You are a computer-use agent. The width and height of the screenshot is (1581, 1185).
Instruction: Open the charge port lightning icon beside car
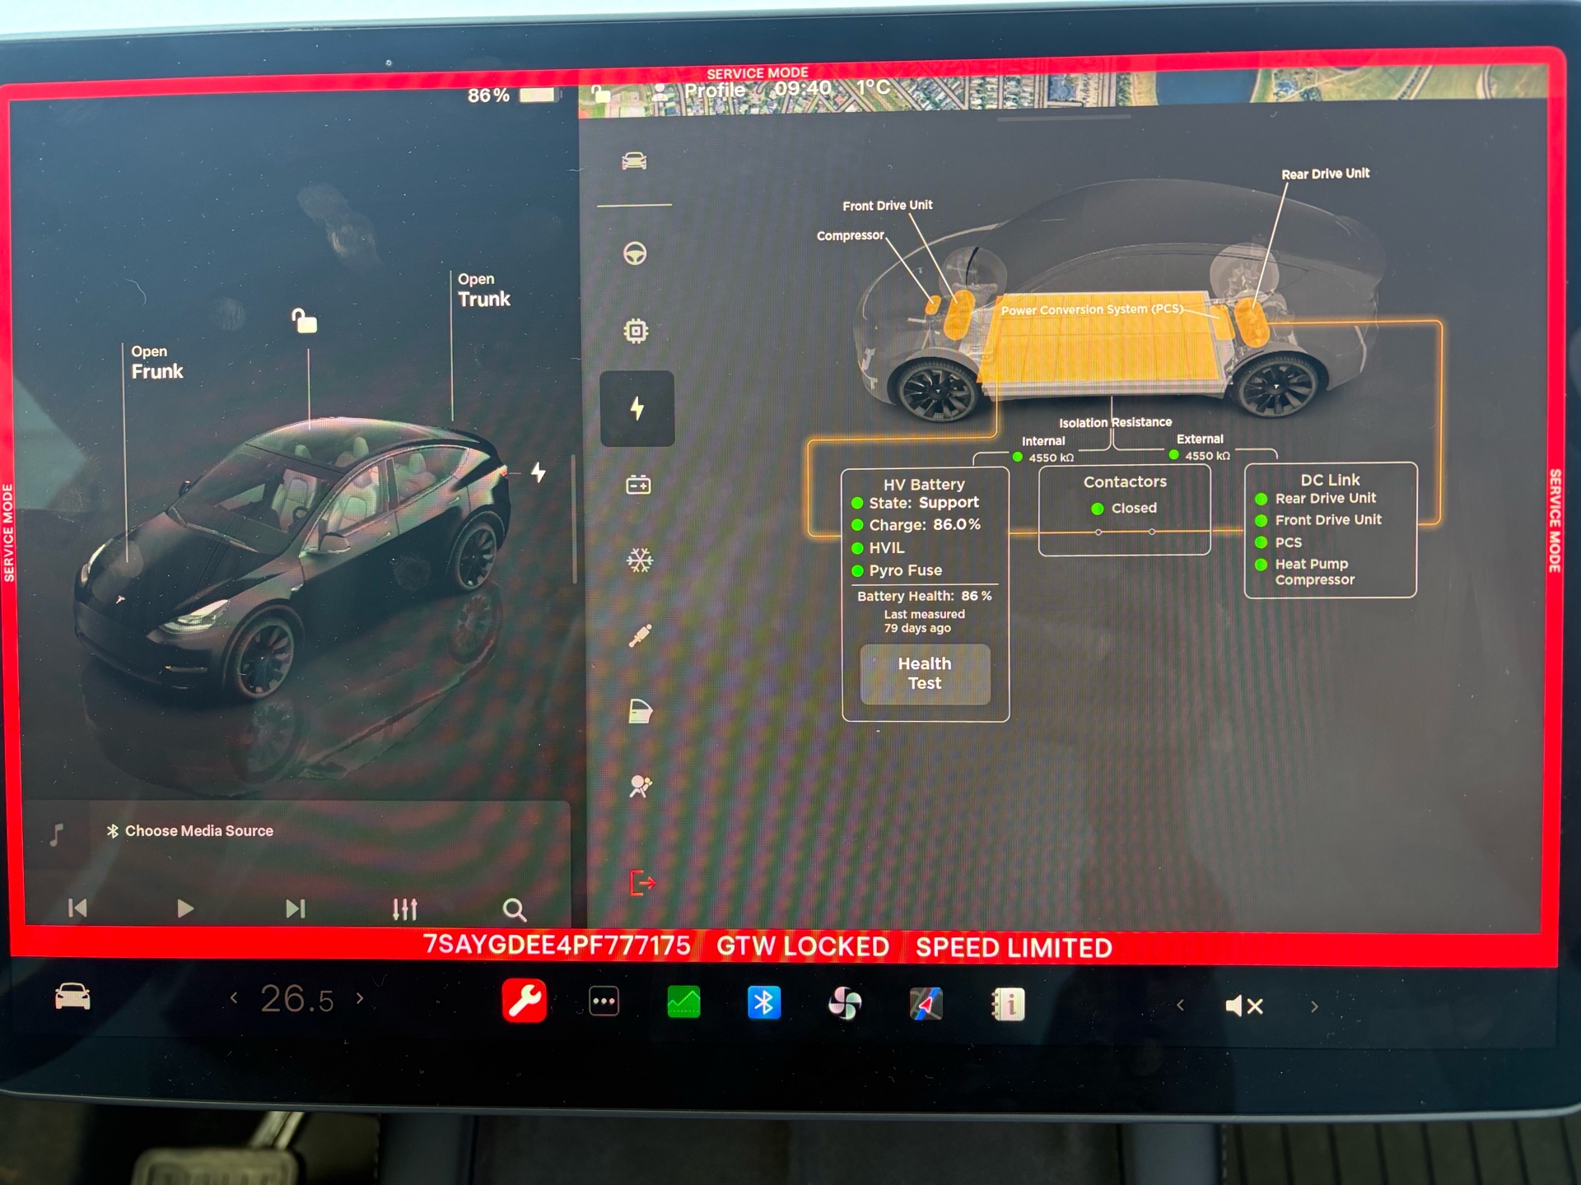539,472
